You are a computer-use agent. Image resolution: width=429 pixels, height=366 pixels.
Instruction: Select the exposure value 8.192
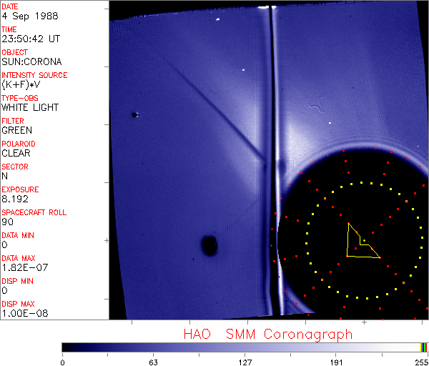[15, 199]
